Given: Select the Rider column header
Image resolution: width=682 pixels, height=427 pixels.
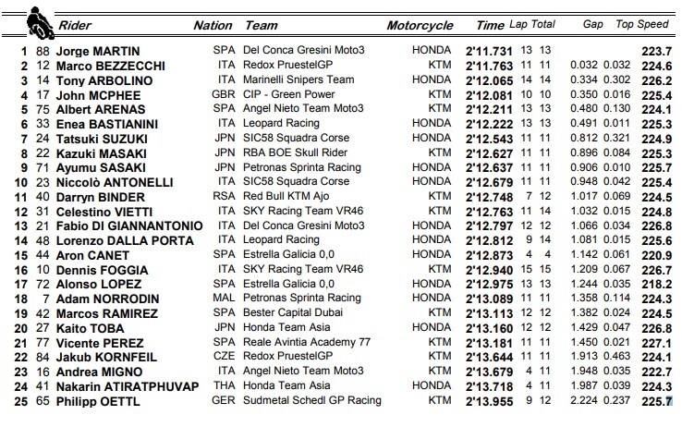Looking at the screenshot, I should coord(75,26).
